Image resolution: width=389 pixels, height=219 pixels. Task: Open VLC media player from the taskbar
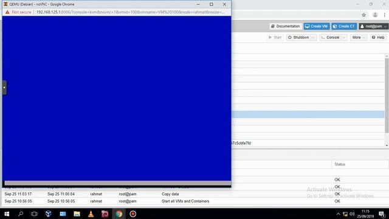tap(91, 214)
